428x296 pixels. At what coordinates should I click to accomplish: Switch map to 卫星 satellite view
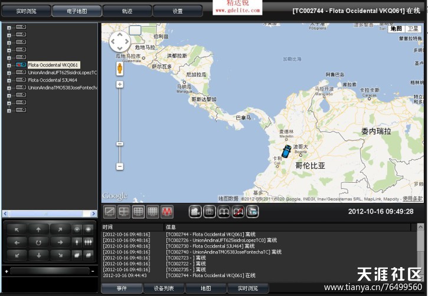413,29
